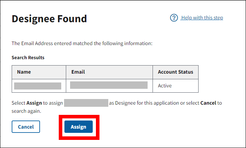Viewport: 246px width, 148px height.
Task: Click the Cancel button
Action: pos(26,127)
